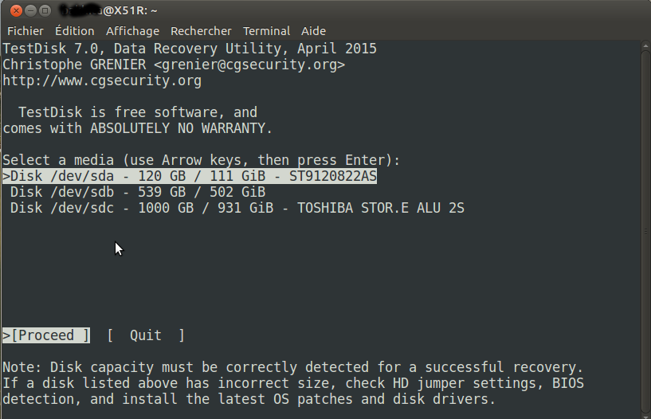Minimize the terminal window
Viewport: 651px width, 419px height.
(29, 11)
